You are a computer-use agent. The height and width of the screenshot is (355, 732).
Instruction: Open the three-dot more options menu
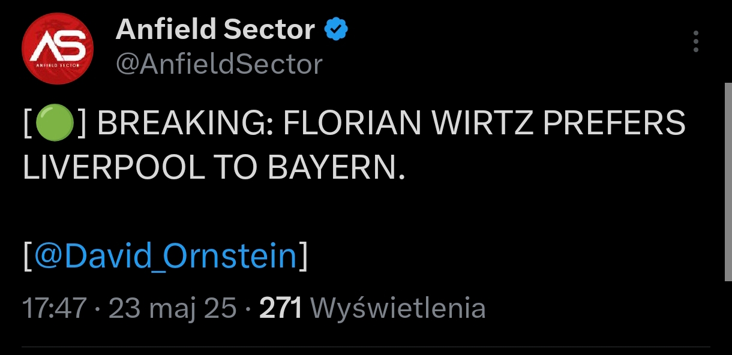[x=696, y=41]
